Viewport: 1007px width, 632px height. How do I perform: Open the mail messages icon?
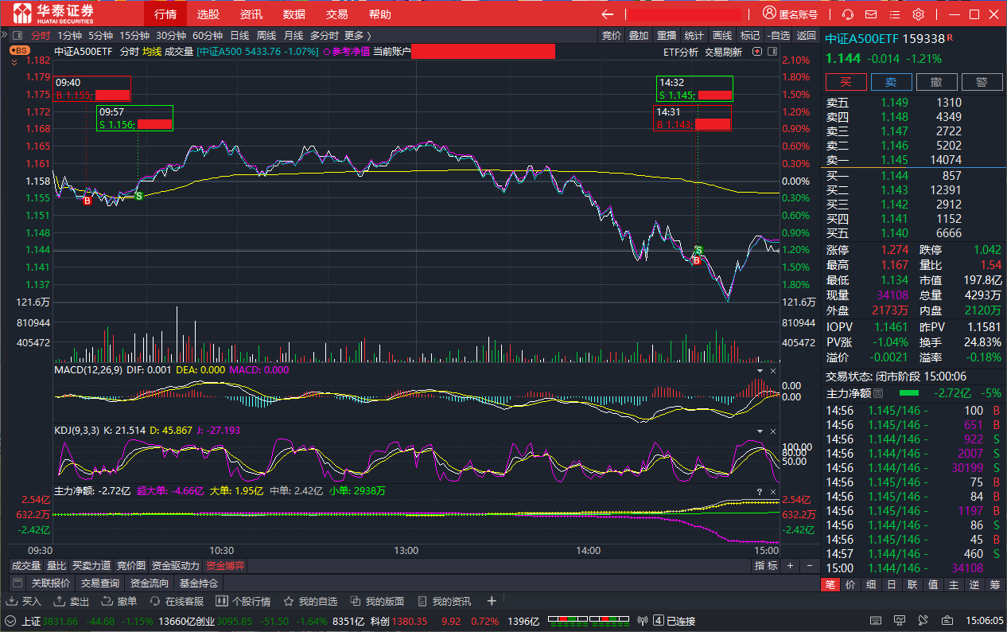point(871,14)
